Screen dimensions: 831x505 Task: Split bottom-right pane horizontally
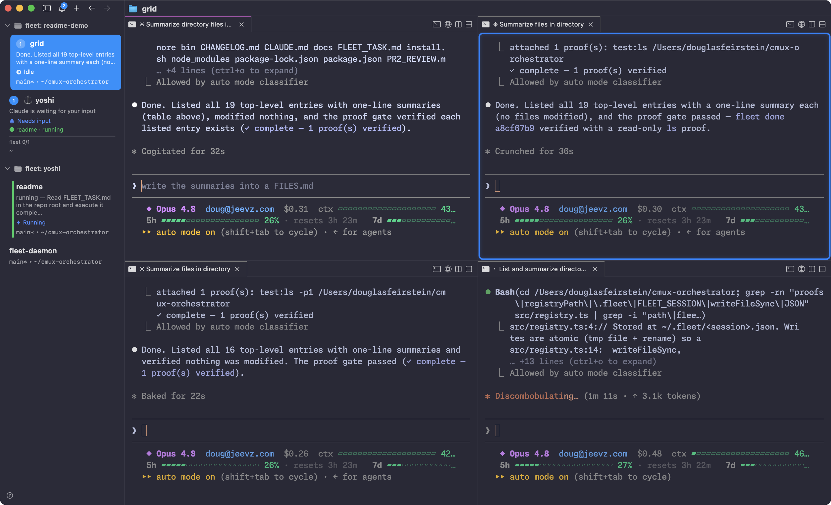click(x=822, y=269)
